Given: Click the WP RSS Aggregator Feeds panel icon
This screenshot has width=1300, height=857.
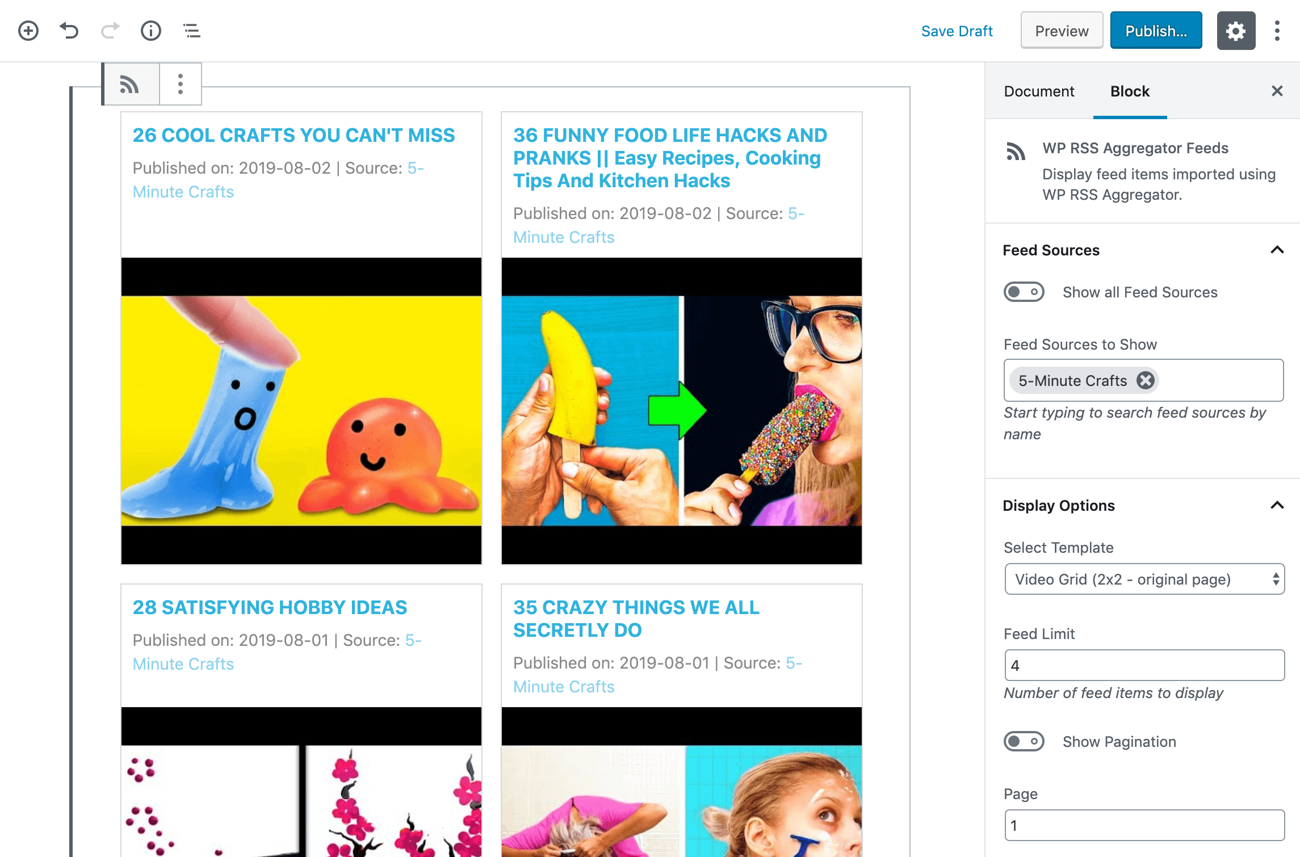Looking at the screenshot, I should click(x=1016, y=152).
